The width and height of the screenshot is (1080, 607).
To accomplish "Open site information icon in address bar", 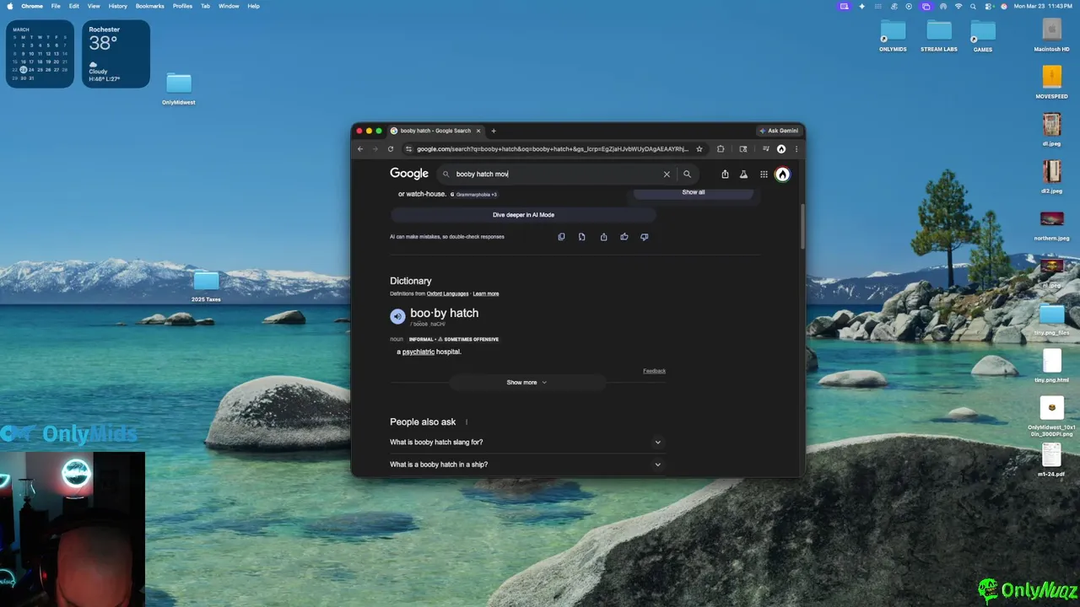I will [x=408, y=149].
